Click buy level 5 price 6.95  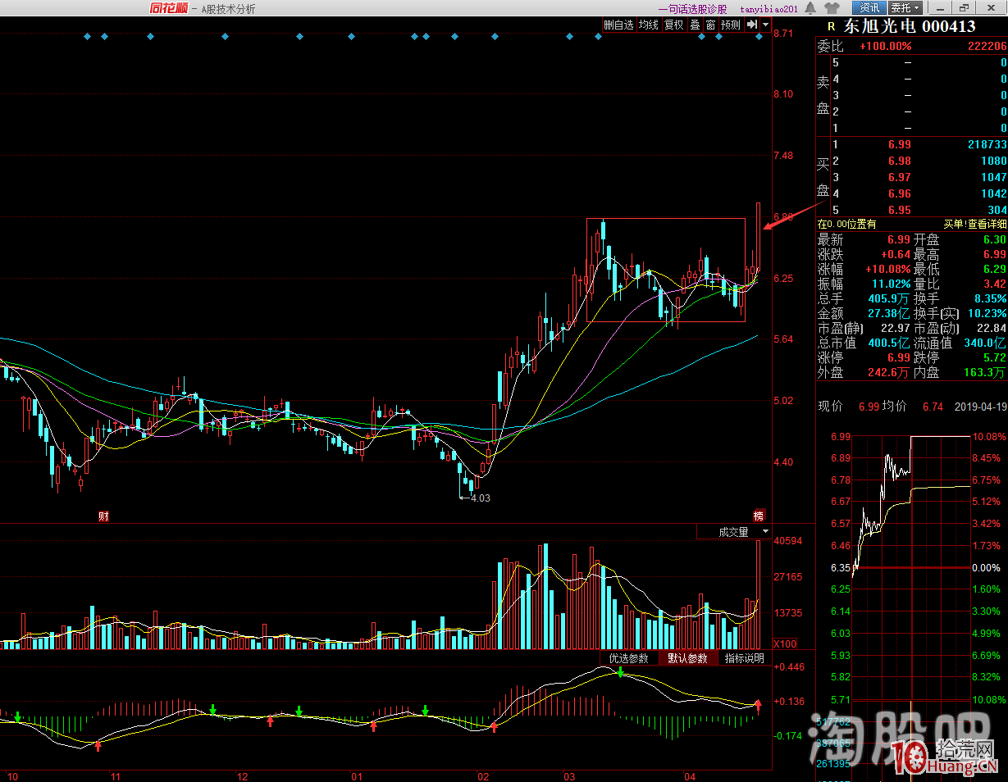click(899, 210)
